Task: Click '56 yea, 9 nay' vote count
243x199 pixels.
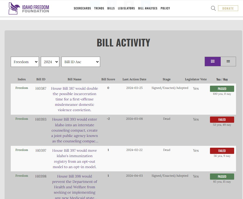Action: tap(222, 156)
